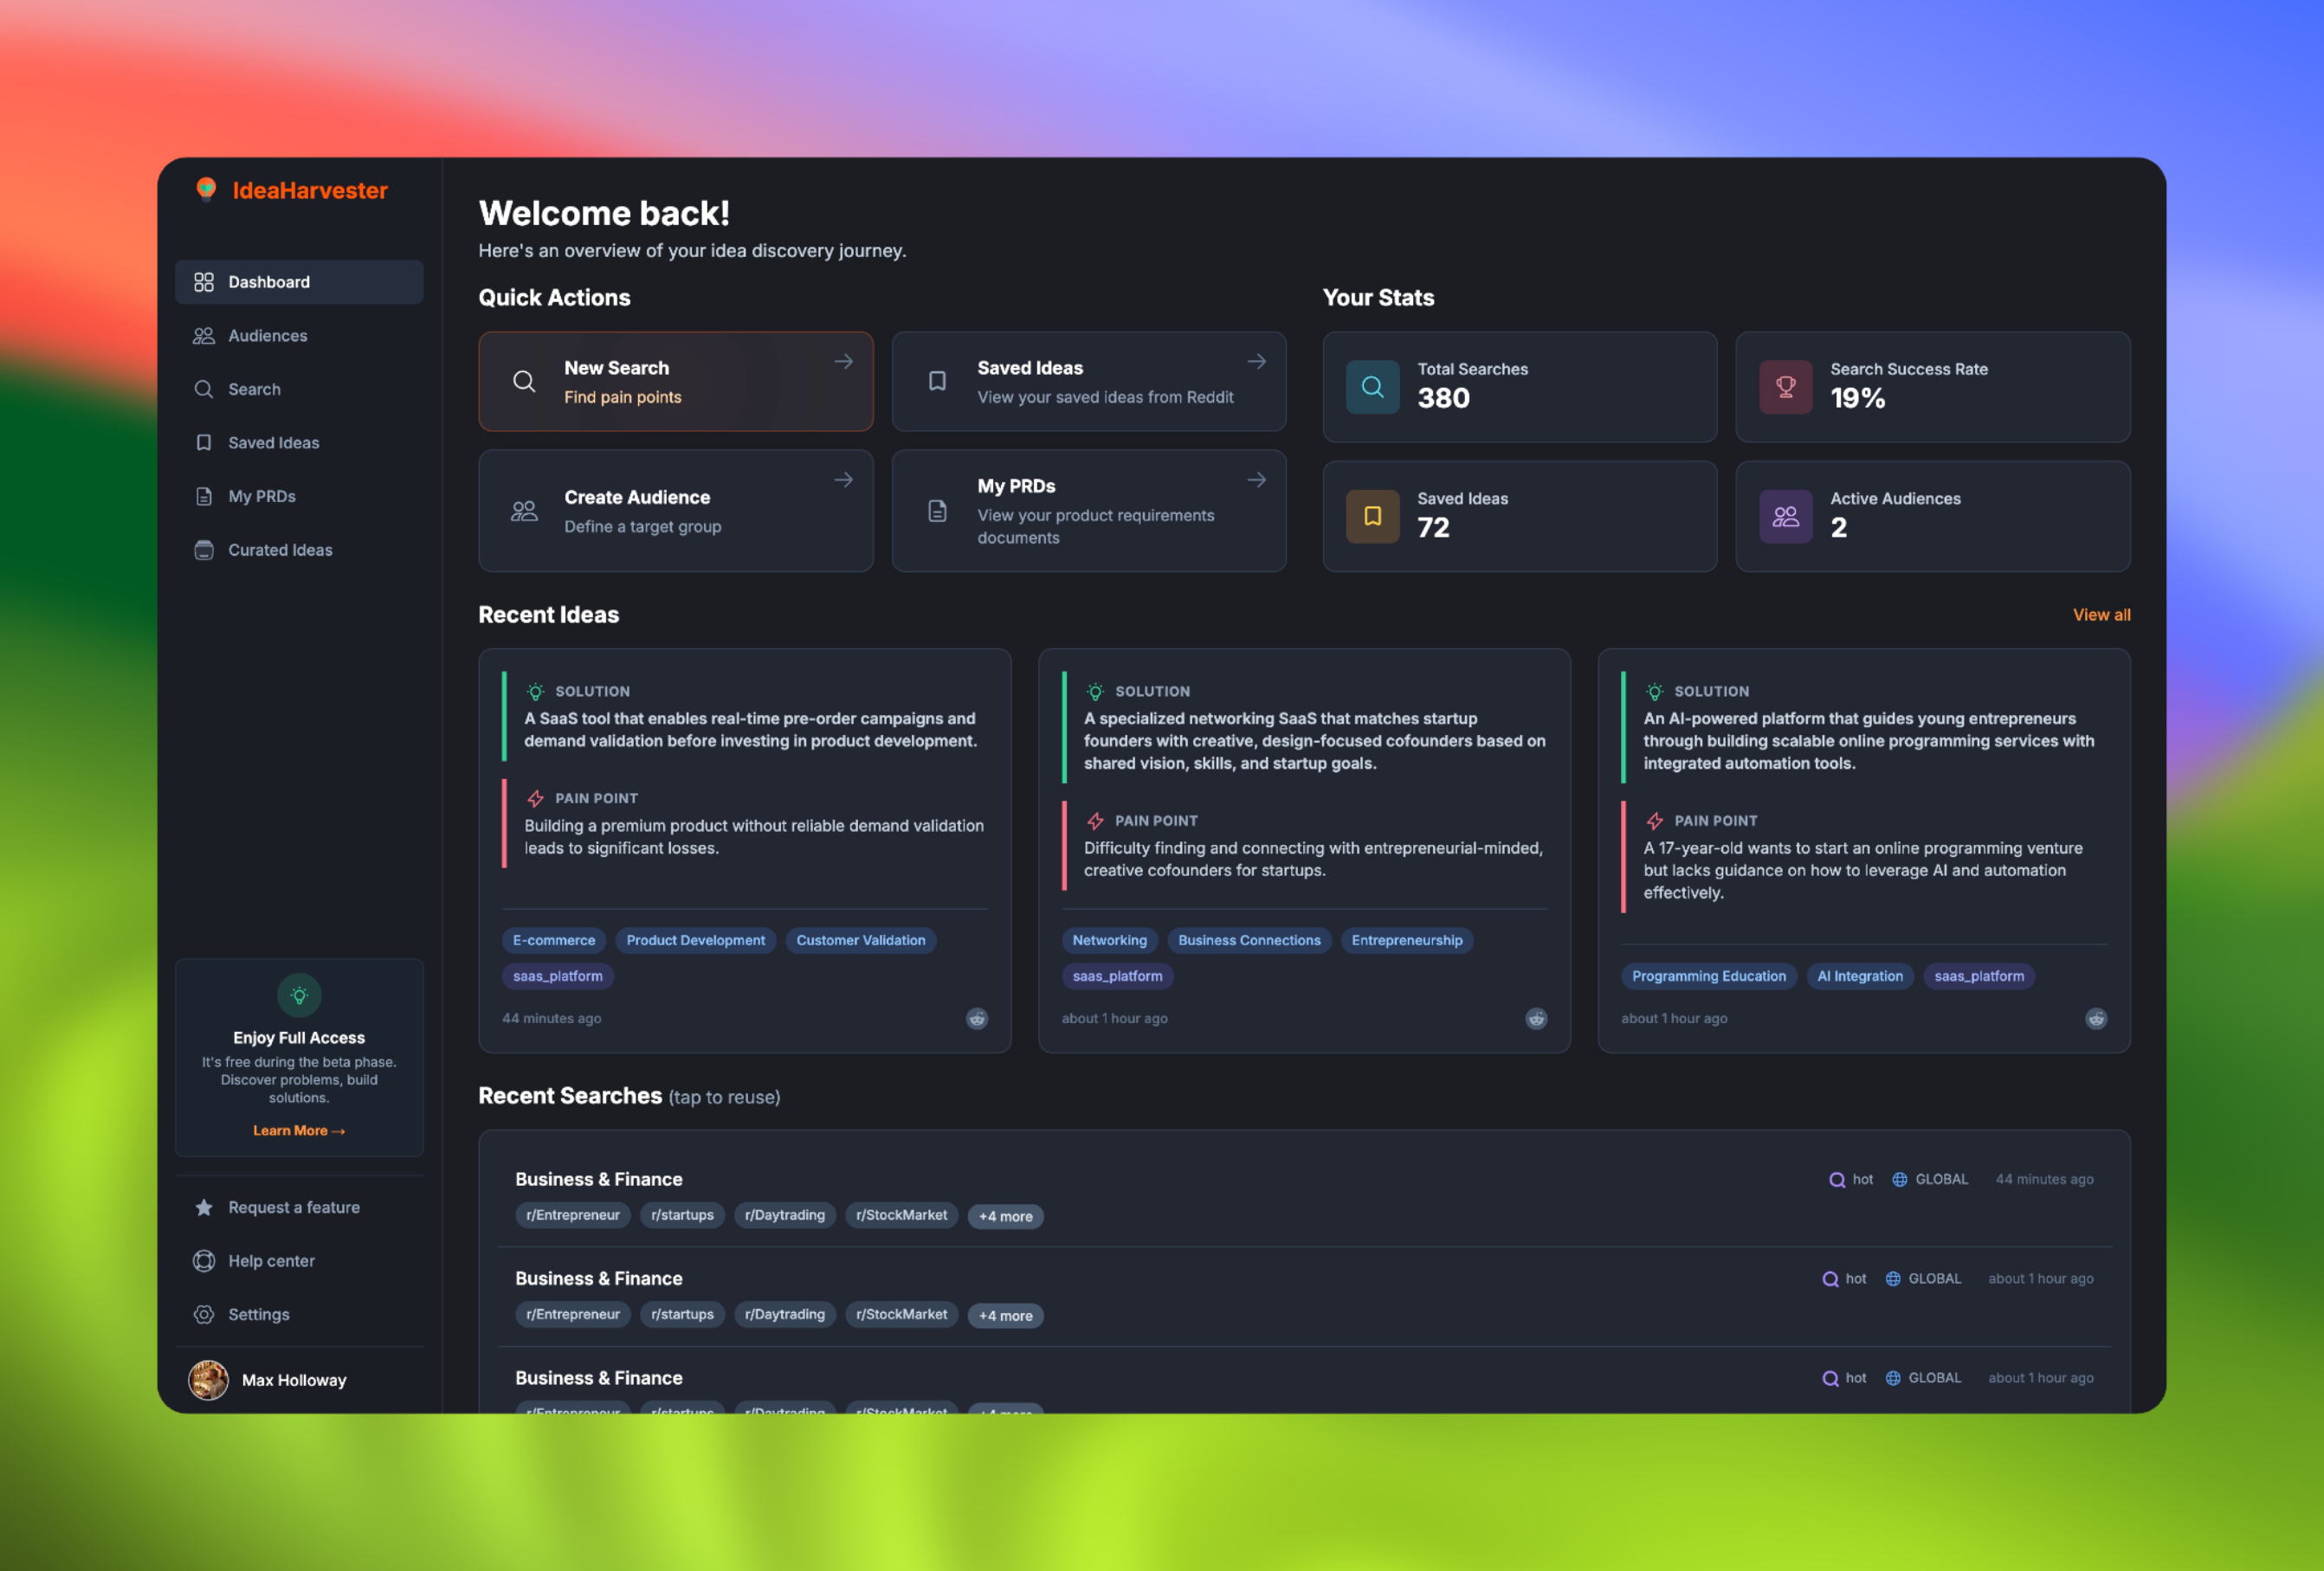The height and width of the screenshot is (1571, 2324).
Task: Click Max Holloway profile avatar
Action: coord(209,1380)
